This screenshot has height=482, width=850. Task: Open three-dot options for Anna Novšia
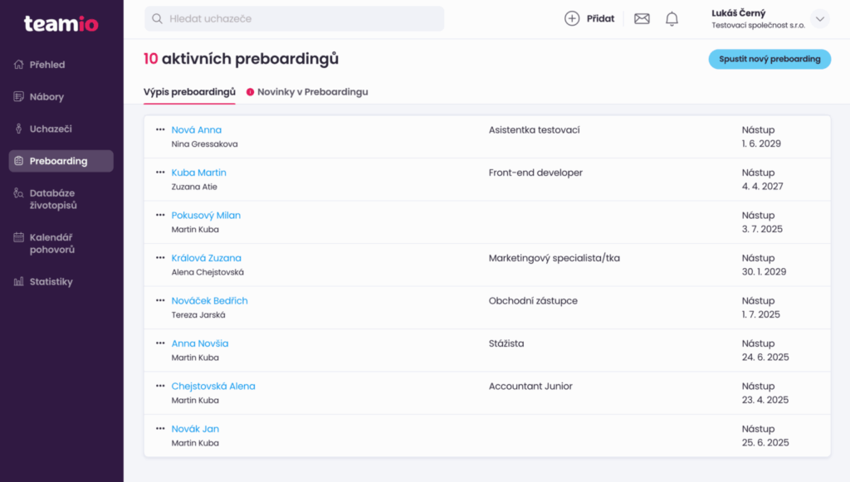coord(160,343)
